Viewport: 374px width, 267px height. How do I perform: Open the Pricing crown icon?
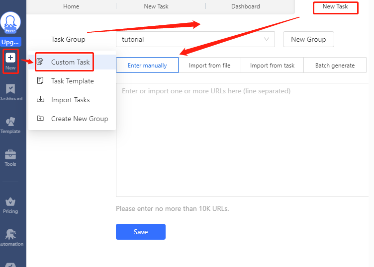point(10,202)
